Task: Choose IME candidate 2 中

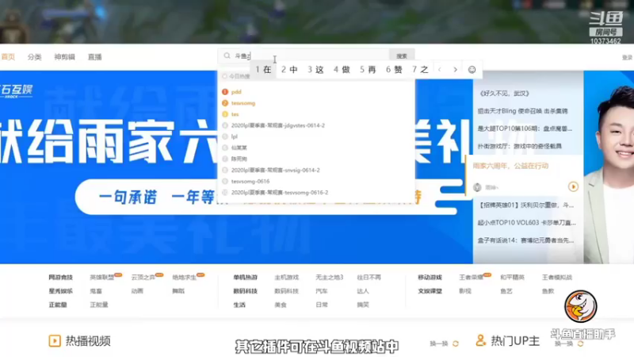Action: (289, 70)
